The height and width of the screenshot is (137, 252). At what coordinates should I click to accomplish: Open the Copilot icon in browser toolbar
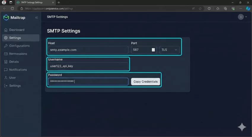click(x=248, y=9)
